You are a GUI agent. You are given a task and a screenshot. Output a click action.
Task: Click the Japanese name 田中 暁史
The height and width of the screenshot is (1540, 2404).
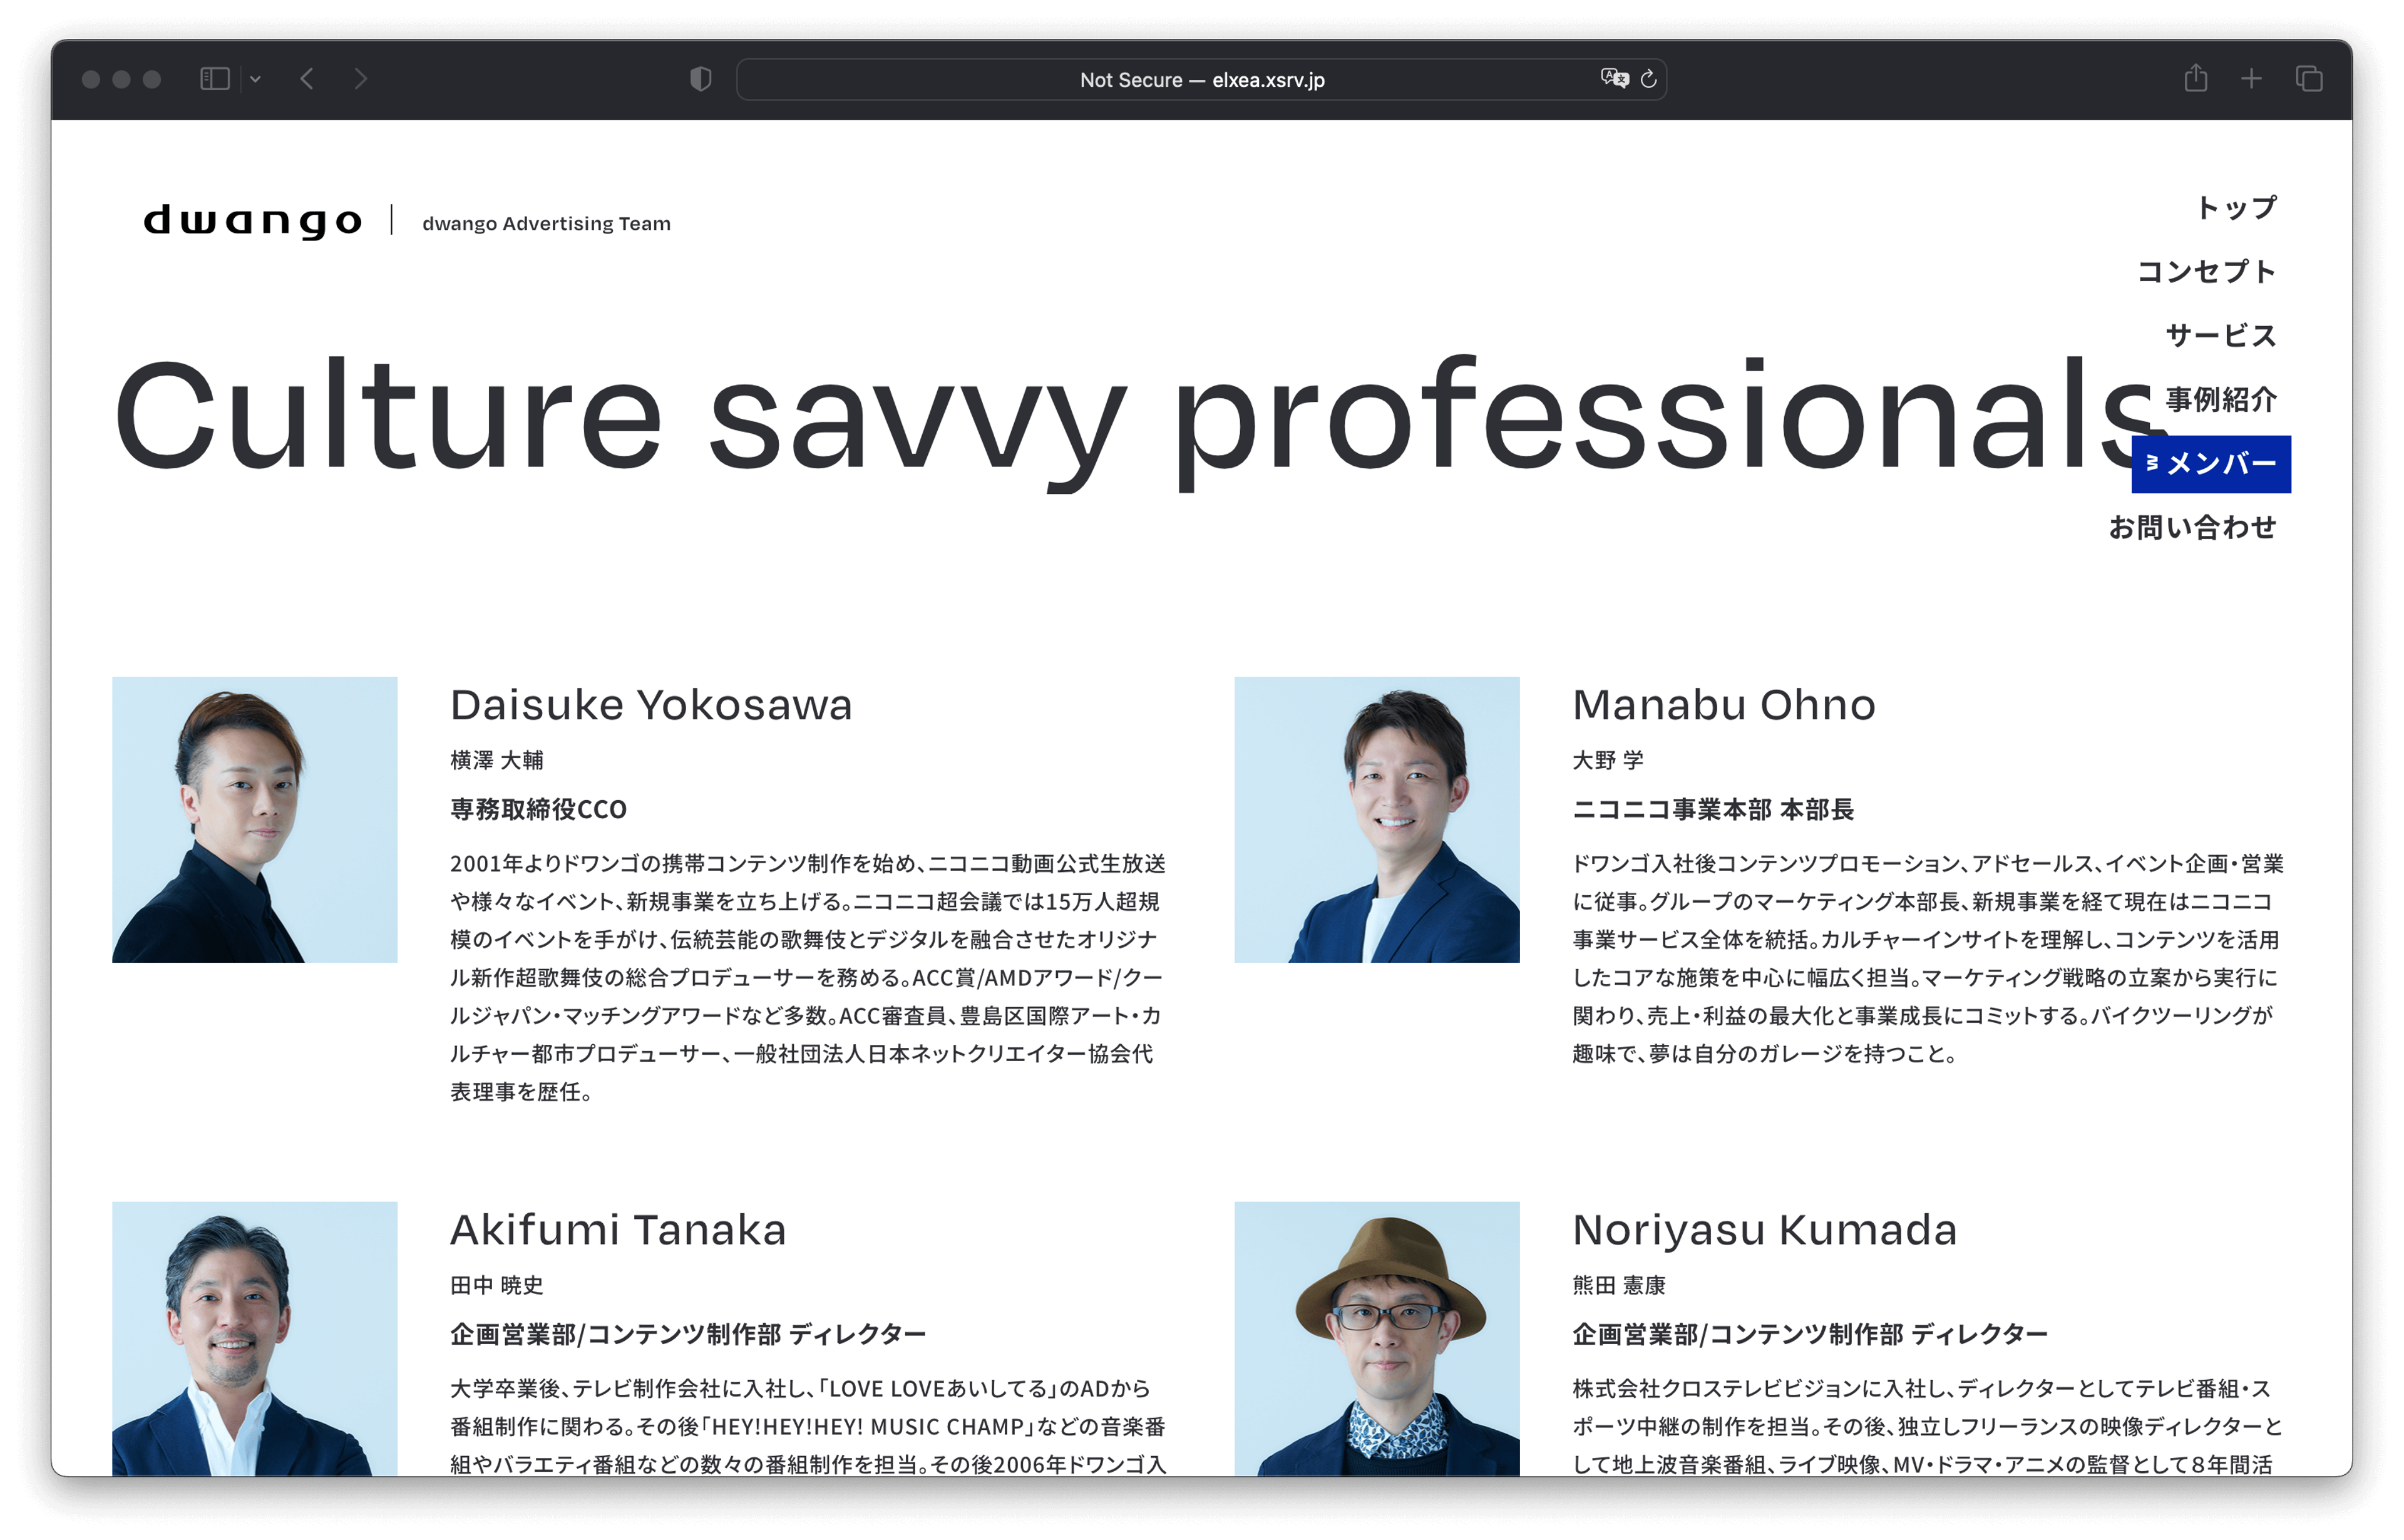(x=497, y=1285)
